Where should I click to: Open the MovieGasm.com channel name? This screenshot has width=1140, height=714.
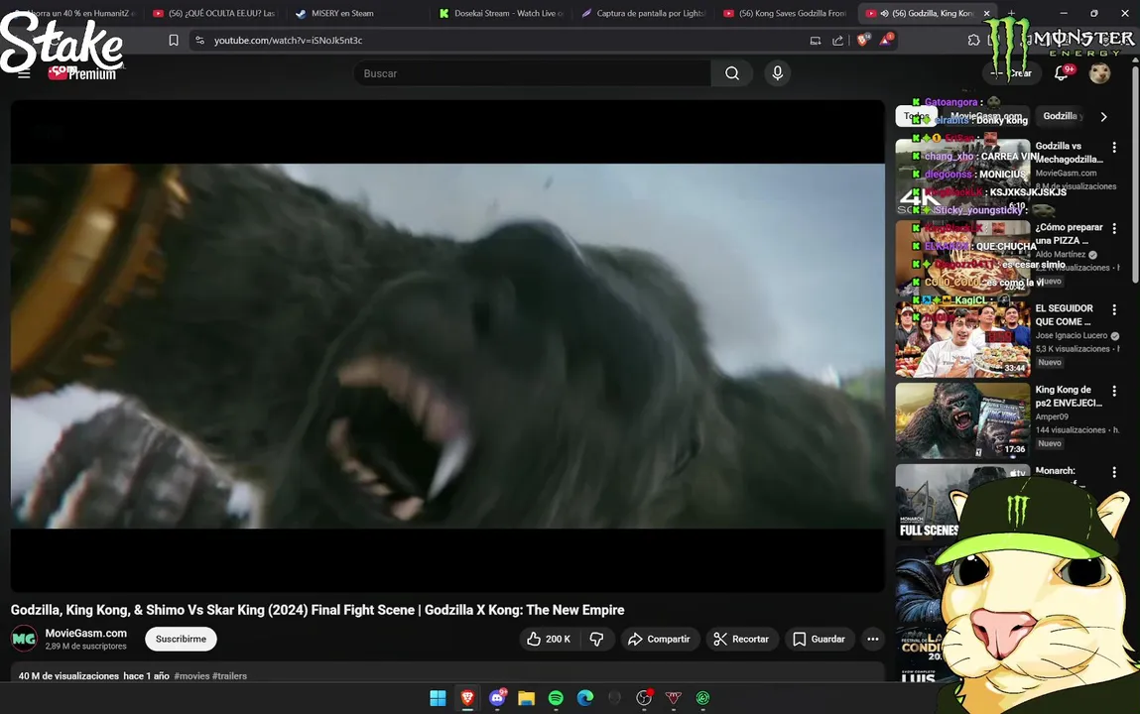point(85,634)
